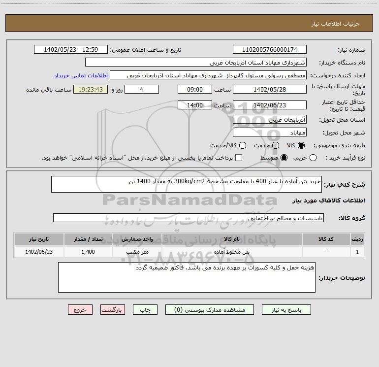Click the response deadline date 1402/05/28 field
The height and width of the screenshot is (367, 379).
270,89
